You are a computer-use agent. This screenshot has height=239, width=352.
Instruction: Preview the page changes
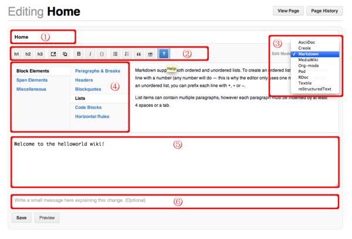(x=47, y=218)
